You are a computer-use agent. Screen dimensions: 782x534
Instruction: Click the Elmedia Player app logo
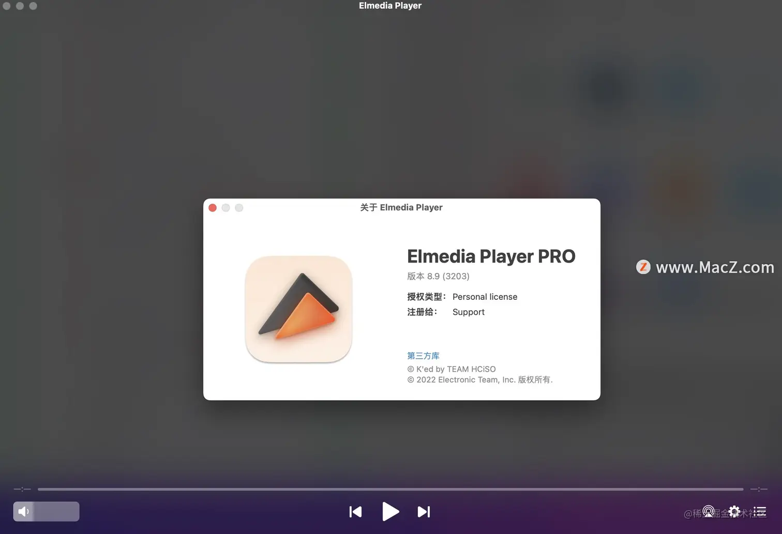pyautogui.click(x=298, y=309)
